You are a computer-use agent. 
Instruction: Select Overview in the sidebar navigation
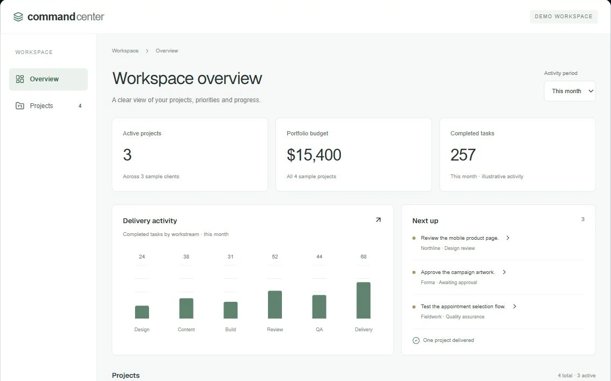point(48,79)
